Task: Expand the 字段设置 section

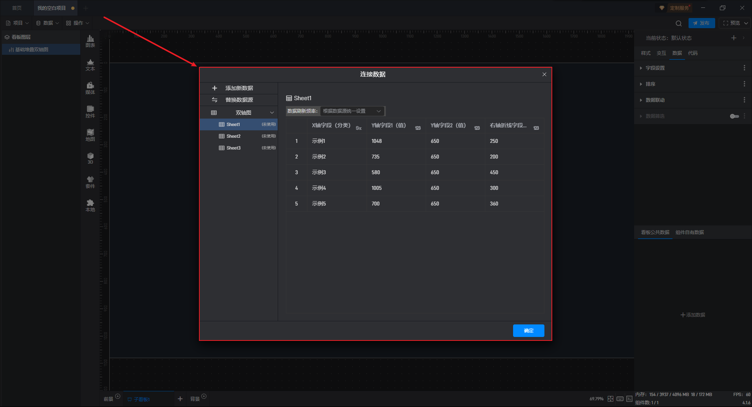Action: tap(655, 68)
